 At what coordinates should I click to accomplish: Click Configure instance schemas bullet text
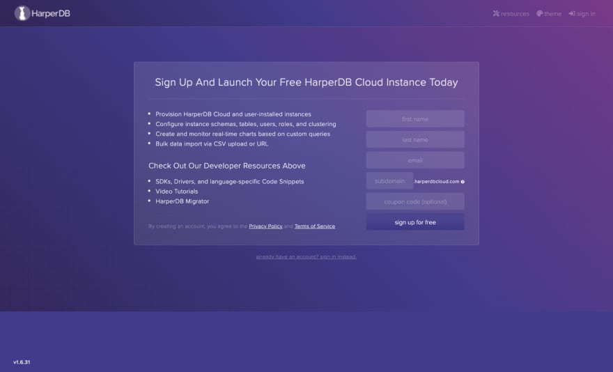click(x=245, y=124)
